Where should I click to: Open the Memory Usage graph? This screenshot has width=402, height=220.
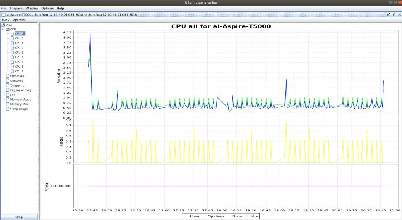coord(21,99)
